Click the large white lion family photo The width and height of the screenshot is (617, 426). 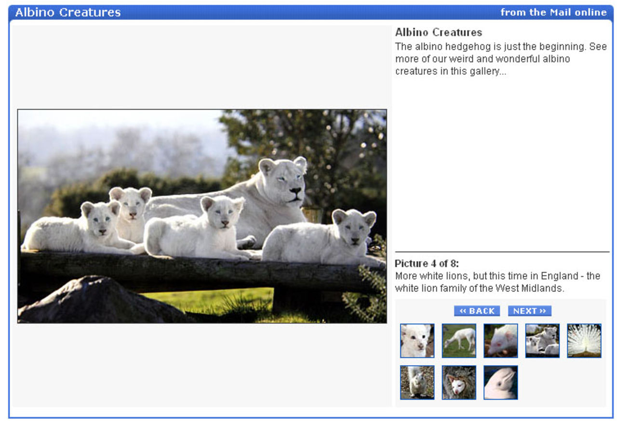pos(202,216)
